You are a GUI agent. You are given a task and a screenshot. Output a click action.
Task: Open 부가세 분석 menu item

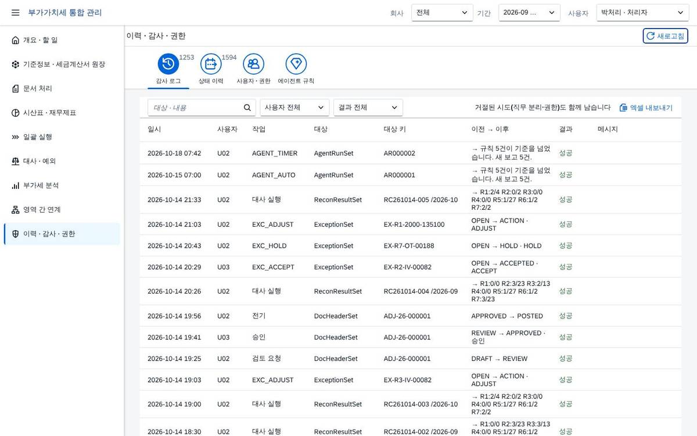click(62, 185)
